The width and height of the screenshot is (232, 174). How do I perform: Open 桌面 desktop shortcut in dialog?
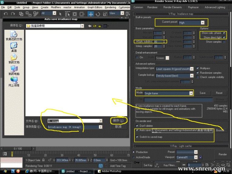coord(14,47)
